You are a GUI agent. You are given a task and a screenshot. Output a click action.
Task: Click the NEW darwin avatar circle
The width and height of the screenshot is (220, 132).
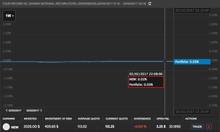point(6,127)
